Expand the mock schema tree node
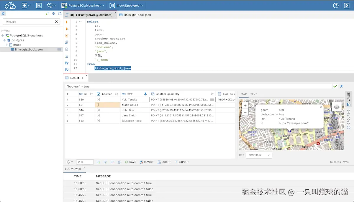 6,45
